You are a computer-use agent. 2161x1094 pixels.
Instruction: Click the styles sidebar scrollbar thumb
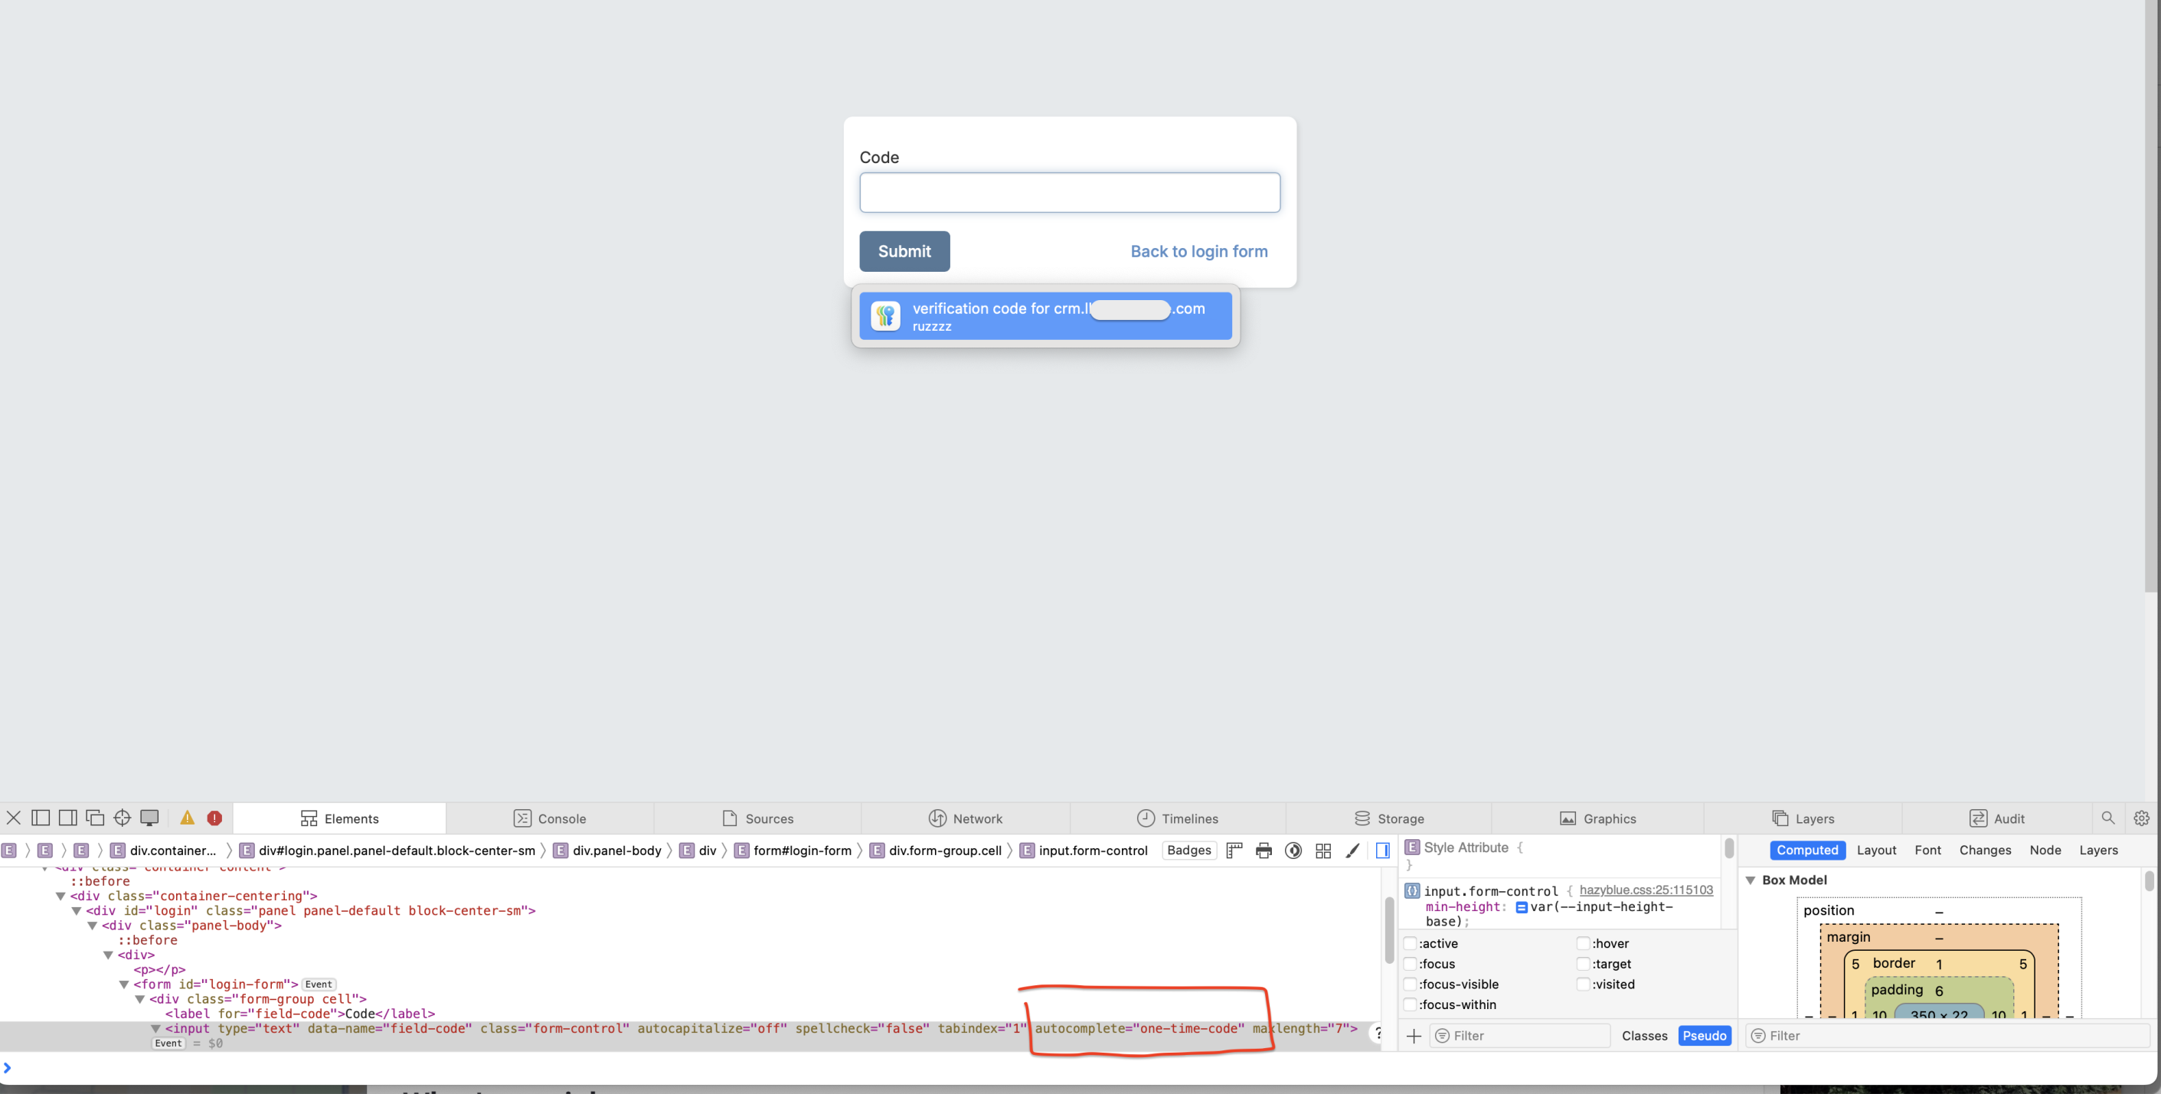coord(1729,848)
